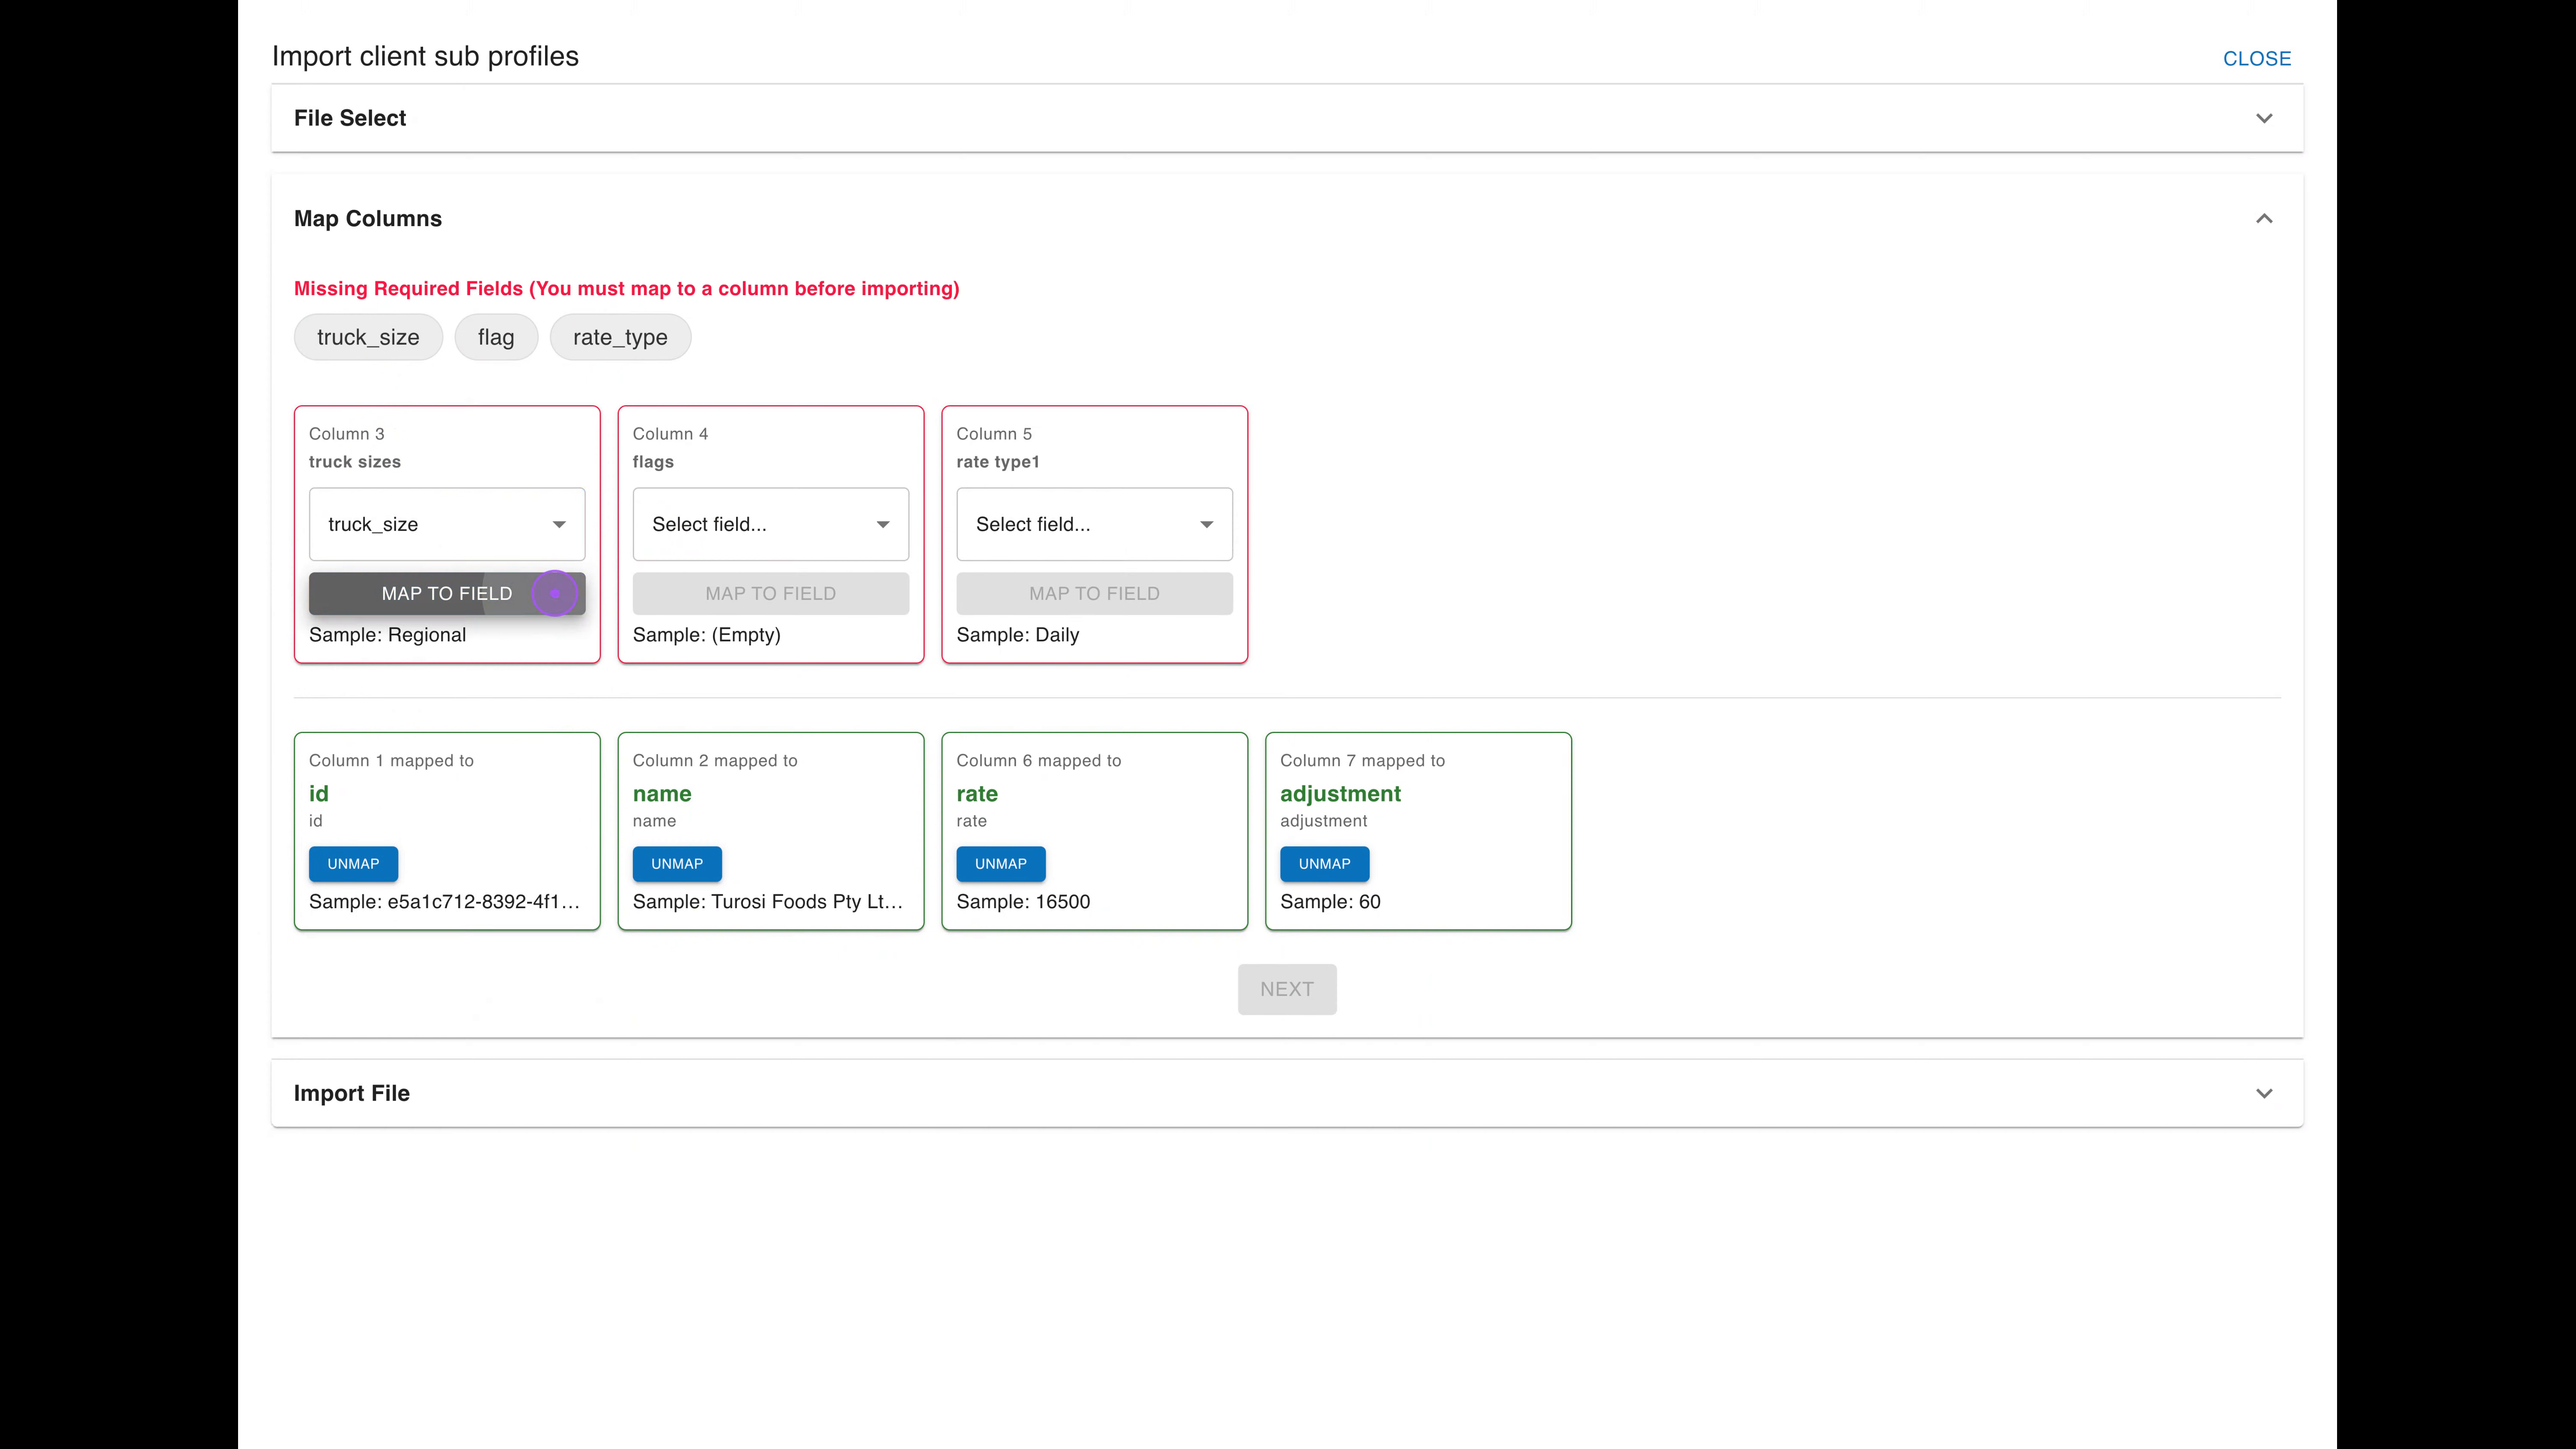This screenshot has height=1449, width=2576.
Task: Collapse the Map Columns section chevron
Action: [x=2264, y=218]
